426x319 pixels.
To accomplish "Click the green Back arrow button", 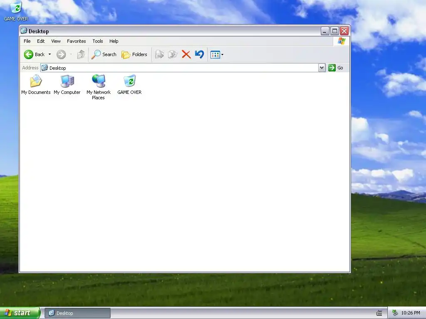I will tap(29, 54).
